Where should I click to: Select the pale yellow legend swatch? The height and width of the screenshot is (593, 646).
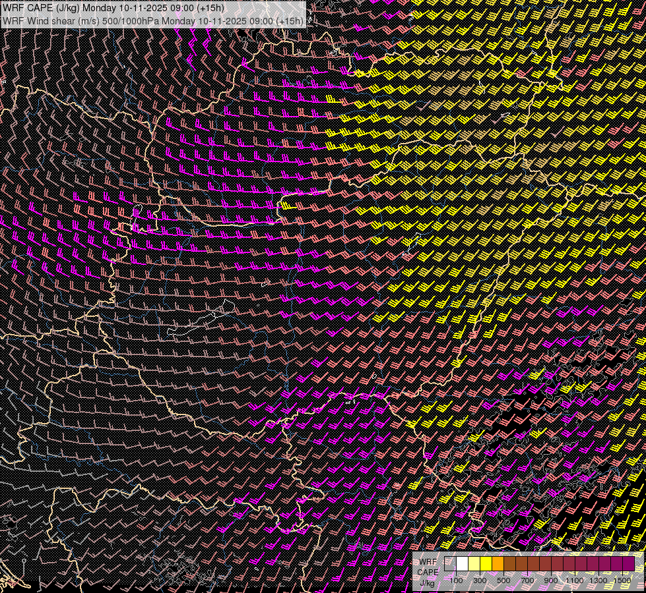(474, 563)
